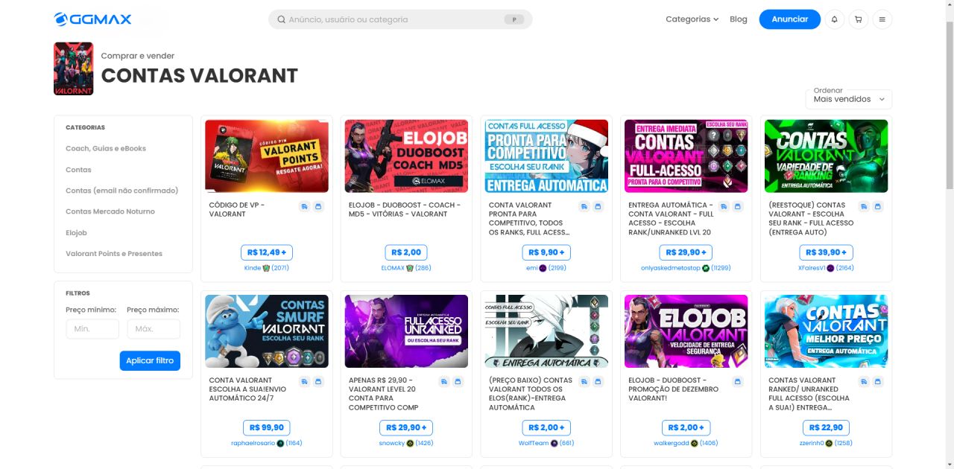Click the Valorant game cover image

(x=73, y=68)
